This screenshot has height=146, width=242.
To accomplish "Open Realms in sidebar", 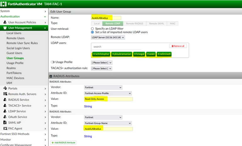I will [x=11, y=68].
